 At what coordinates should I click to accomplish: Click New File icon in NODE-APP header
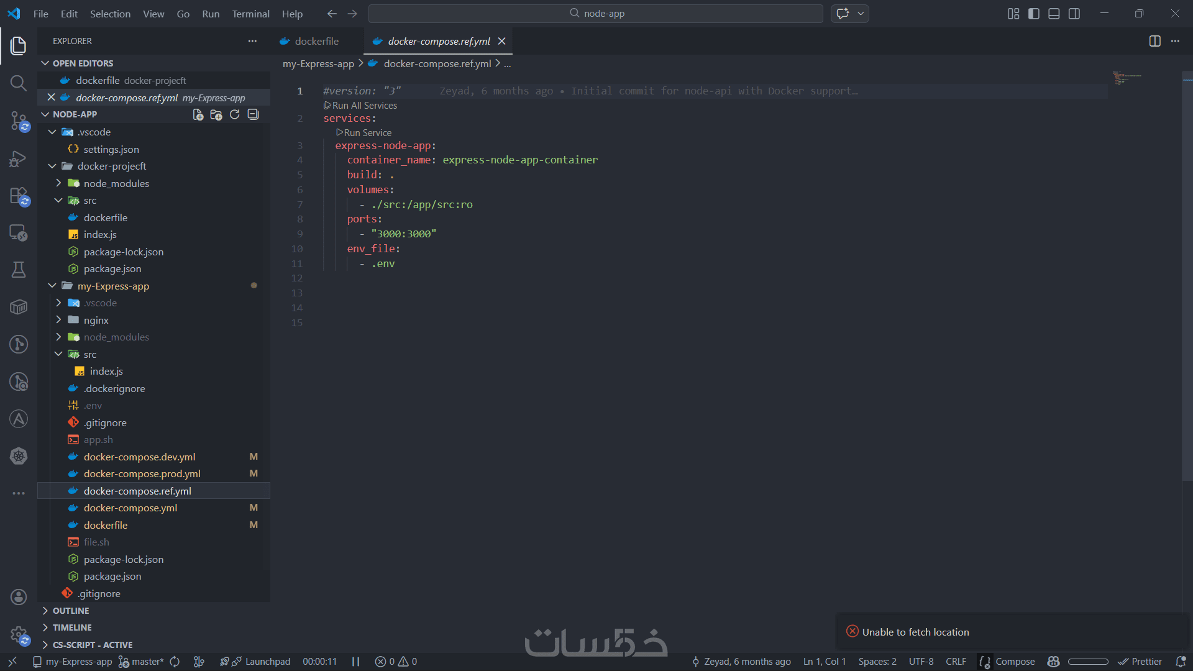coord(198,114)
